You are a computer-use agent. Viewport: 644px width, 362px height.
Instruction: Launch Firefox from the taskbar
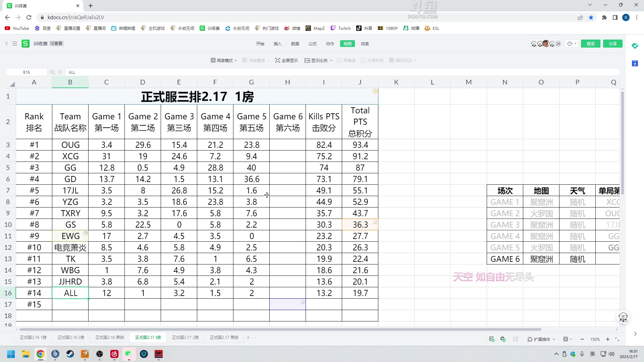pyautogui.click(x=55, y=354)
